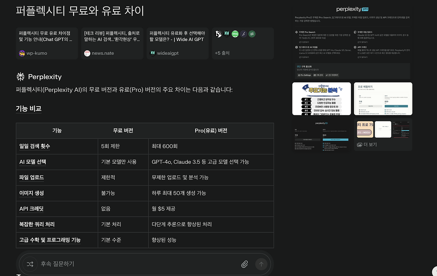The height and width of the screenshot is (276, 437).
Task: Click the shuffle icon in the follow-up bar
Action: 30,264
